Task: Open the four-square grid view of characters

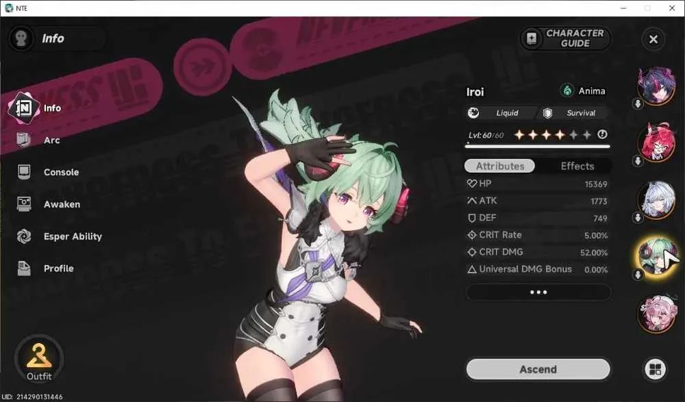Action: click(655, 370)
